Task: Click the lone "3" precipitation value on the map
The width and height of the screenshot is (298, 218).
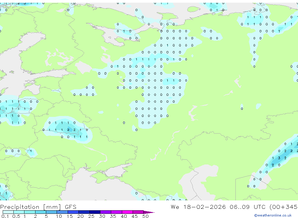Action: [279, 158]
